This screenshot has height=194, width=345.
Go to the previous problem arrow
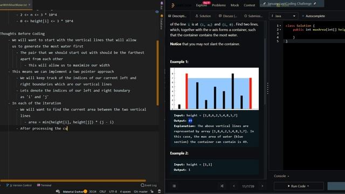(x=233, y=186)
